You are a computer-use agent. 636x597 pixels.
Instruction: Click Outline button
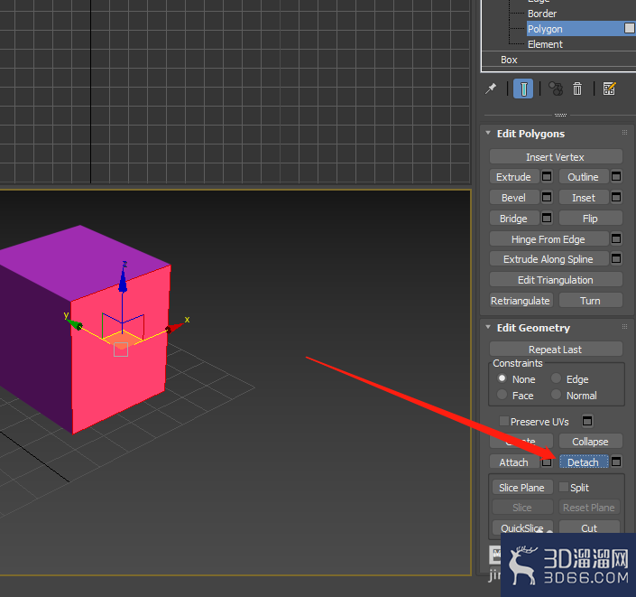[x=584, y=177]
